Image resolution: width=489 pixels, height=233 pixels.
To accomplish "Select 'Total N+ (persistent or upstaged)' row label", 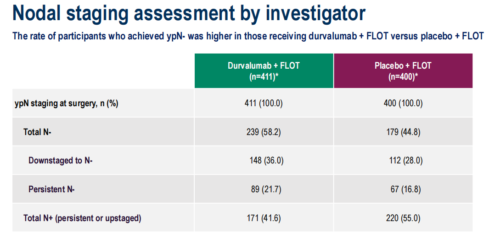I will click(x=82, y=218).
